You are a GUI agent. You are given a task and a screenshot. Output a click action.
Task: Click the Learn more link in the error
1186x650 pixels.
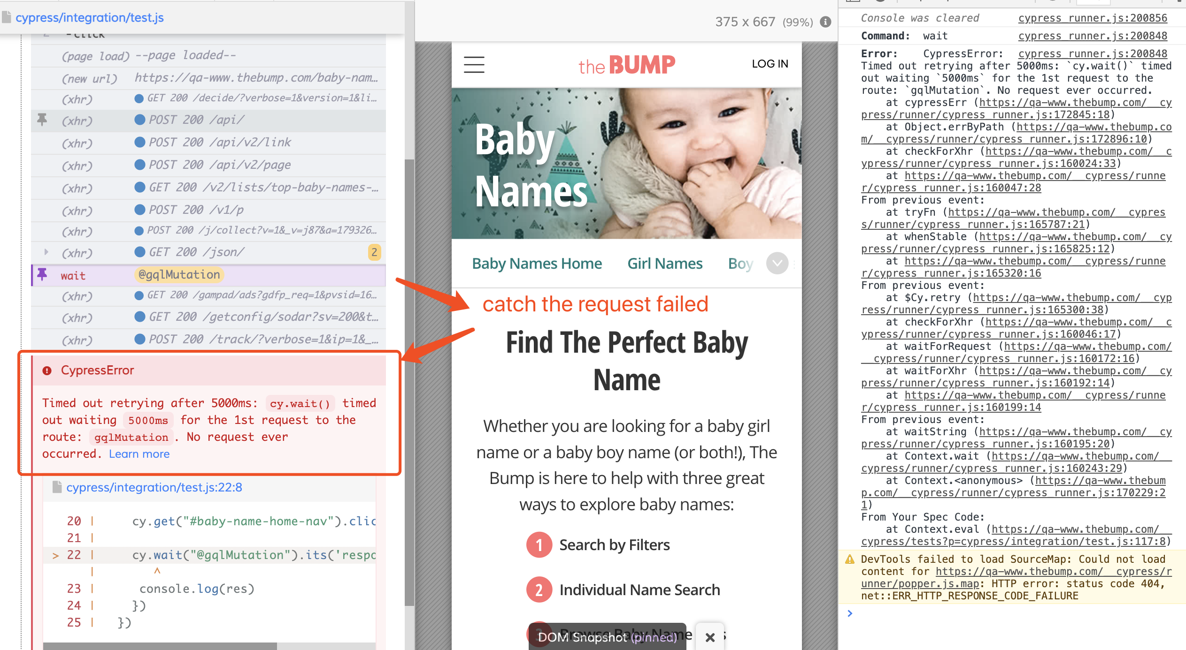pos(139,454)
